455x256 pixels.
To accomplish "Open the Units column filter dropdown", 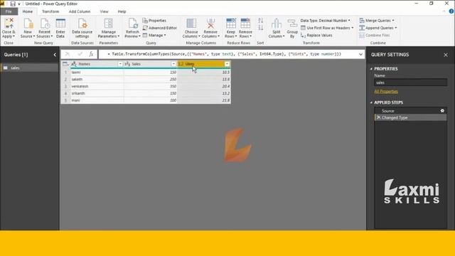I will 227,64.
